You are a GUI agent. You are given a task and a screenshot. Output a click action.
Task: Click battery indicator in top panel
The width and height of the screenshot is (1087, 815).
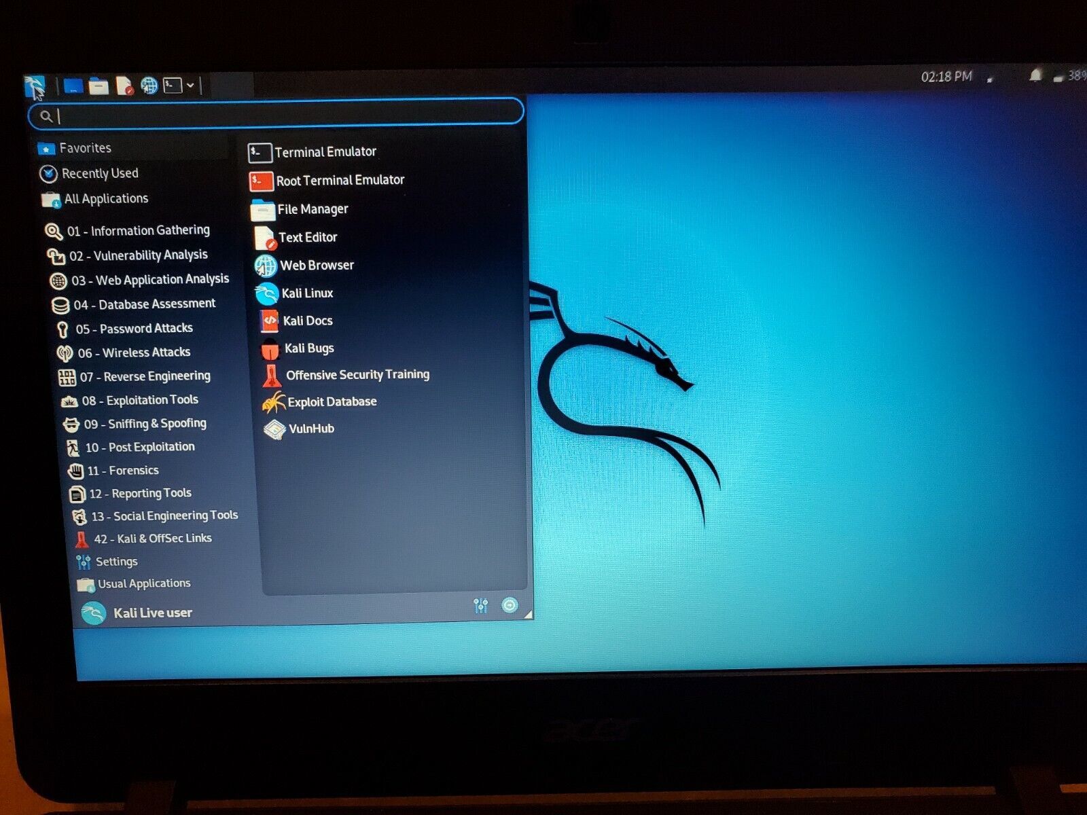coord(1070,76)
